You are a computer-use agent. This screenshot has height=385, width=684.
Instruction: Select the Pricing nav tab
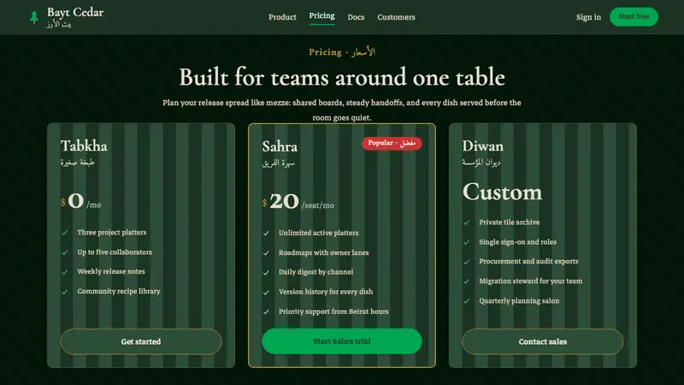322,15
